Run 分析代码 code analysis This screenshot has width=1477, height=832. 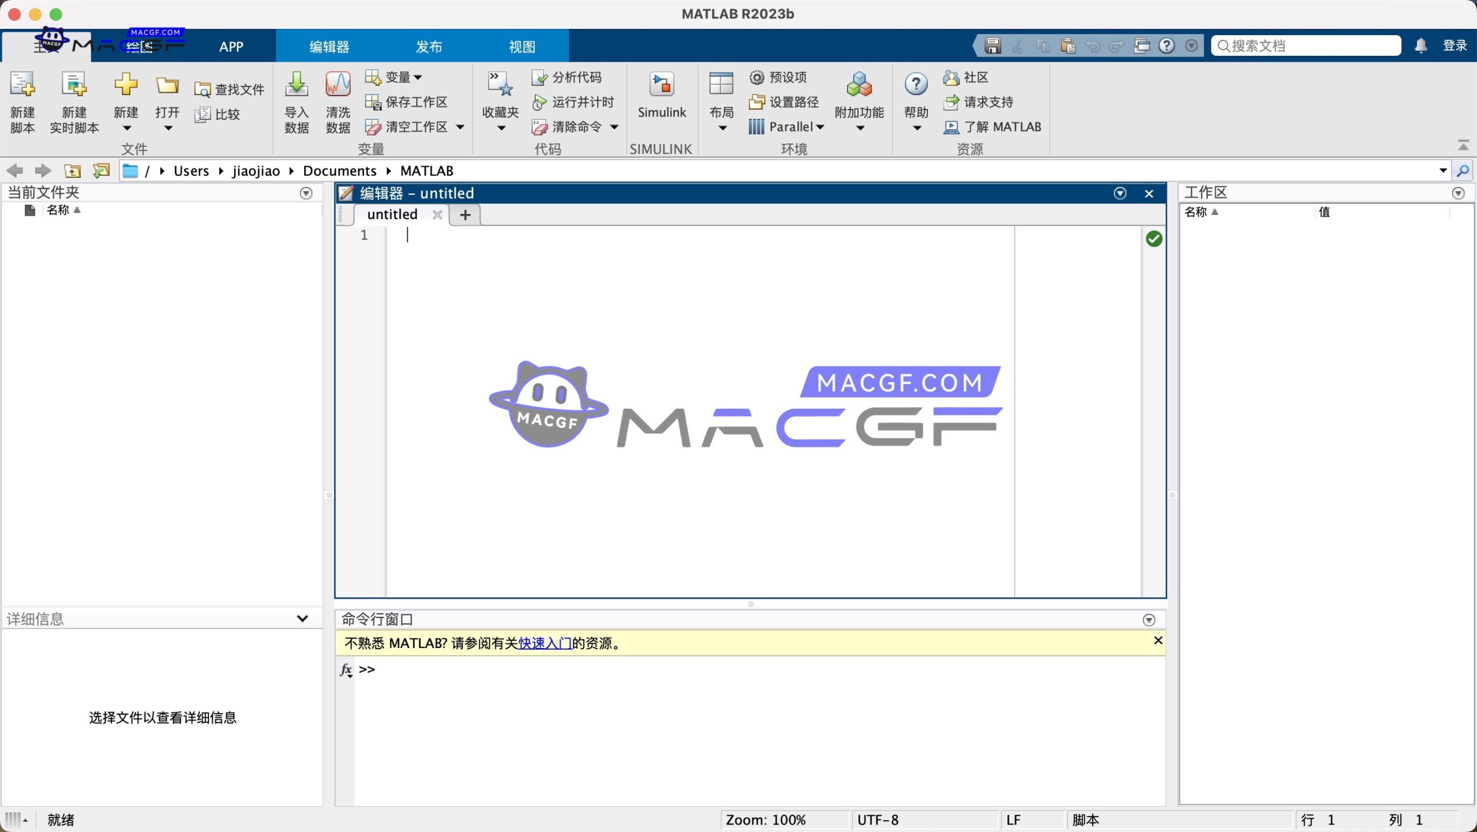(568, 77)
